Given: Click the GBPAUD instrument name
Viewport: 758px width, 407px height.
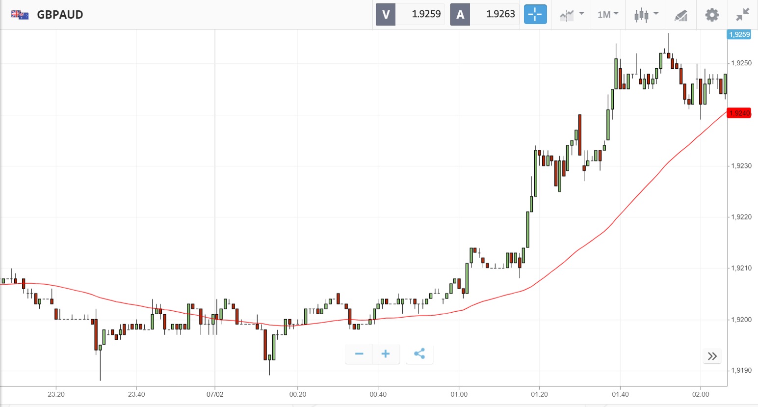Looking at the screenshot, I should point(60,15).
